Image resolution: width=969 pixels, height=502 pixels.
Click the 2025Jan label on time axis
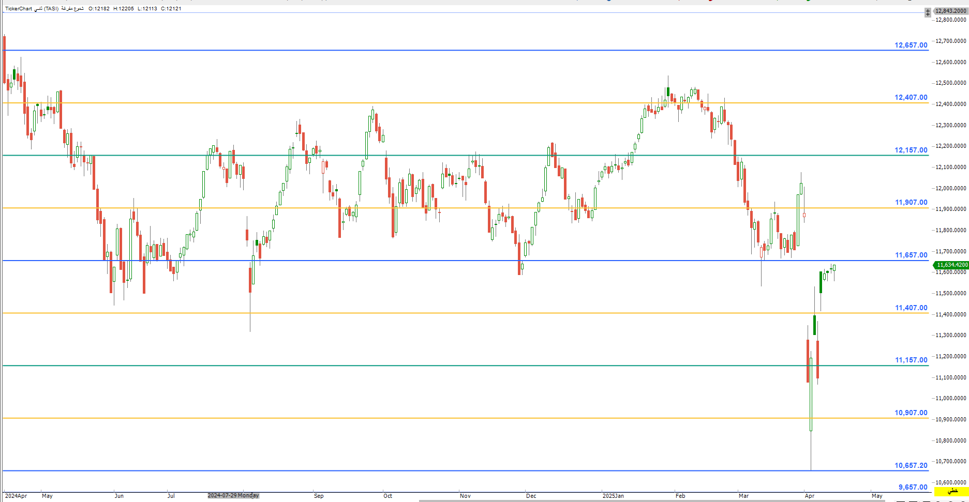[x=613, y=496]
